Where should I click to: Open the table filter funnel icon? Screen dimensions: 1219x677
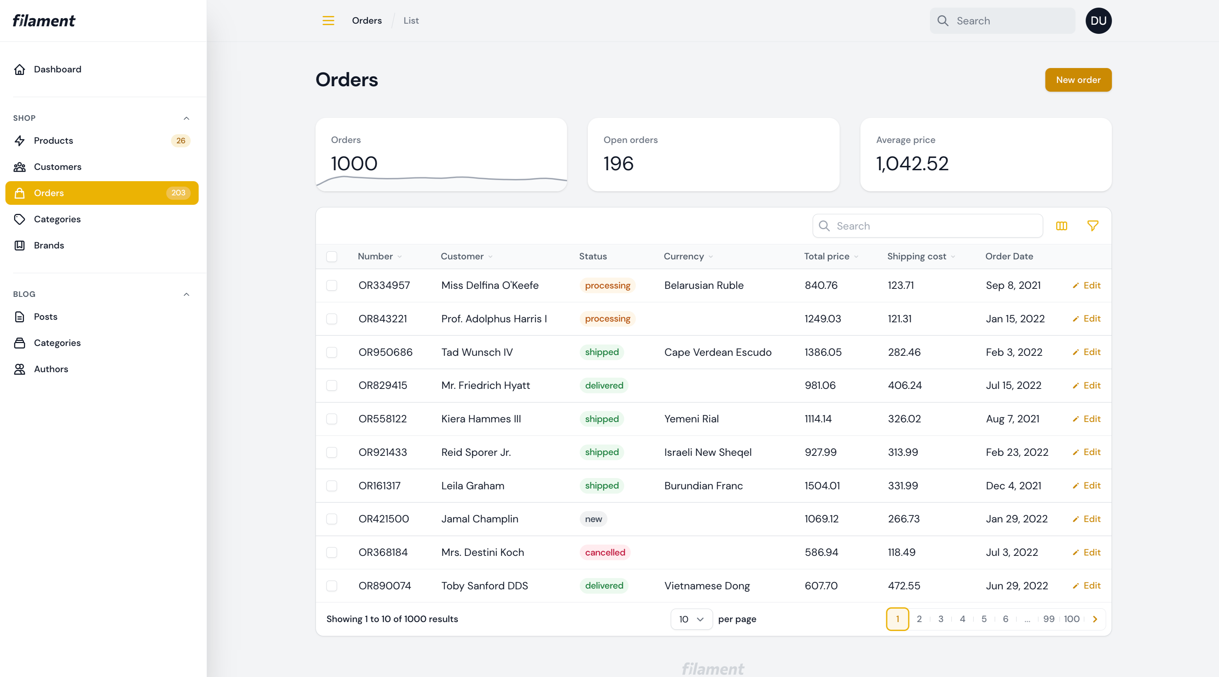pos(1092,226)
